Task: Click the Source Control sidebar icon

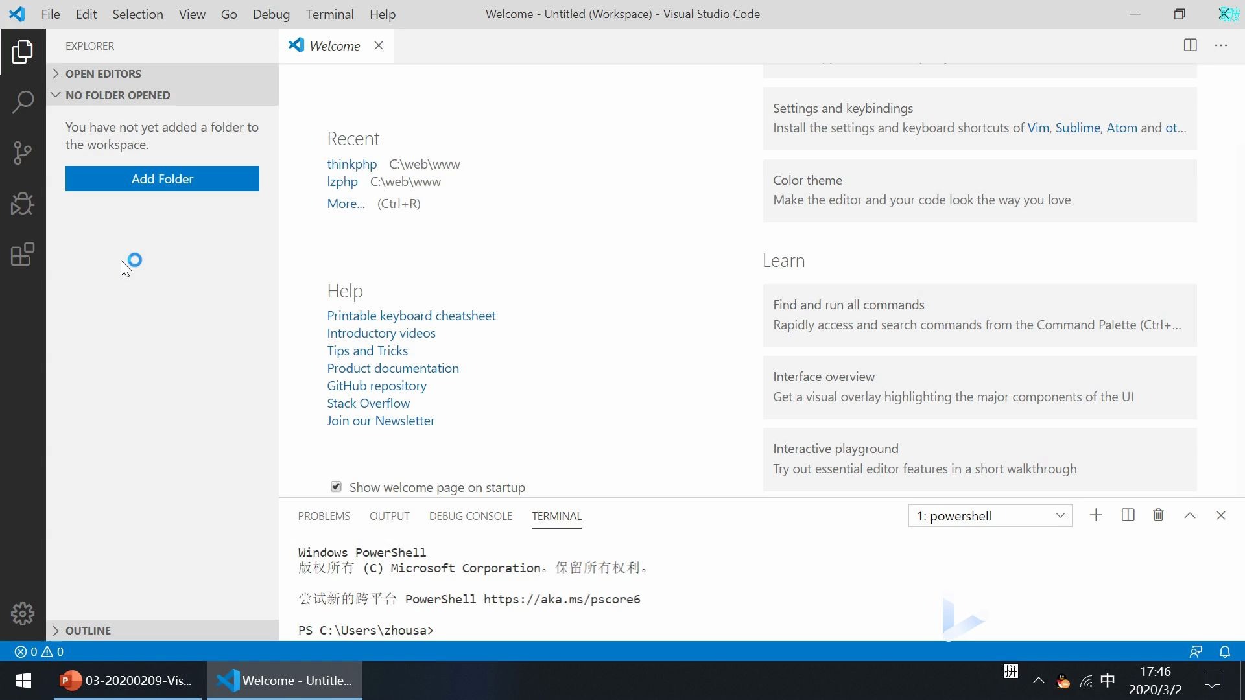Action: pyautogui.click(x=22, y=152)
